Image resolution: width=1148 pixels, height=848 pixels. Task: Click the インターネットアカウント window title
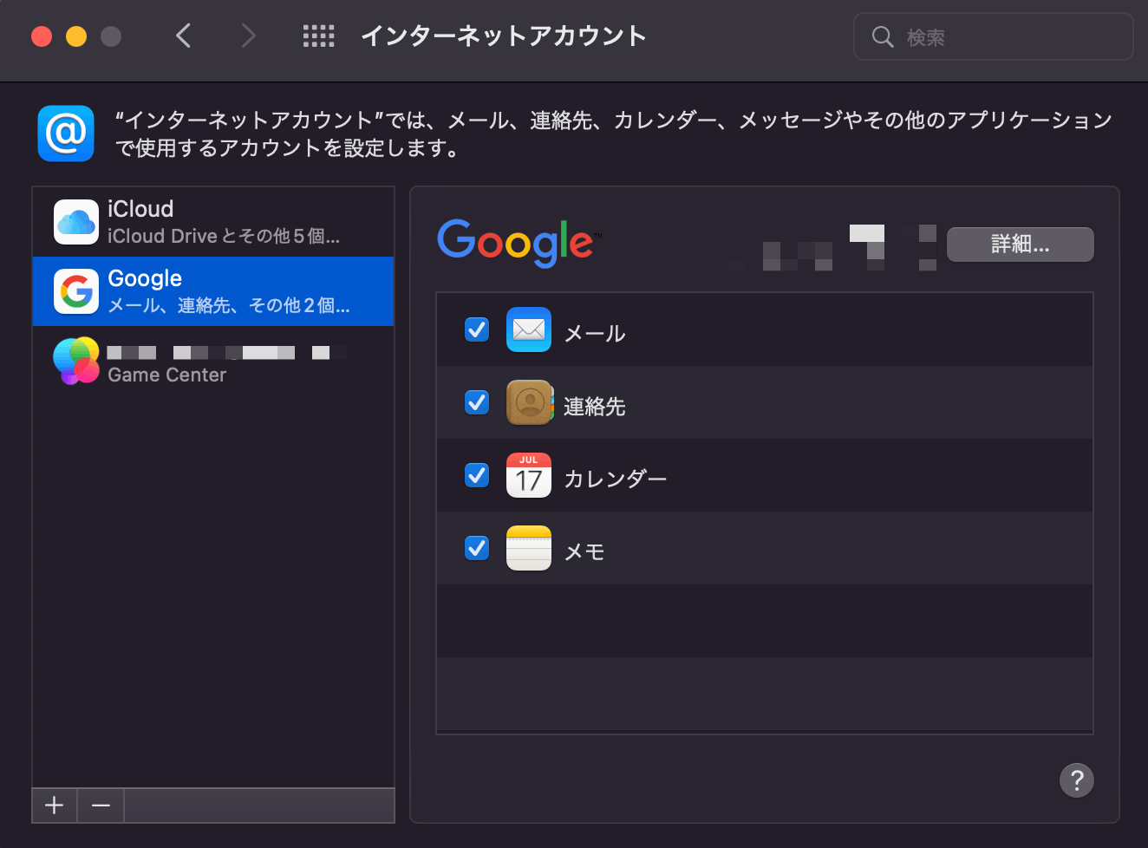tap(504, 36)
